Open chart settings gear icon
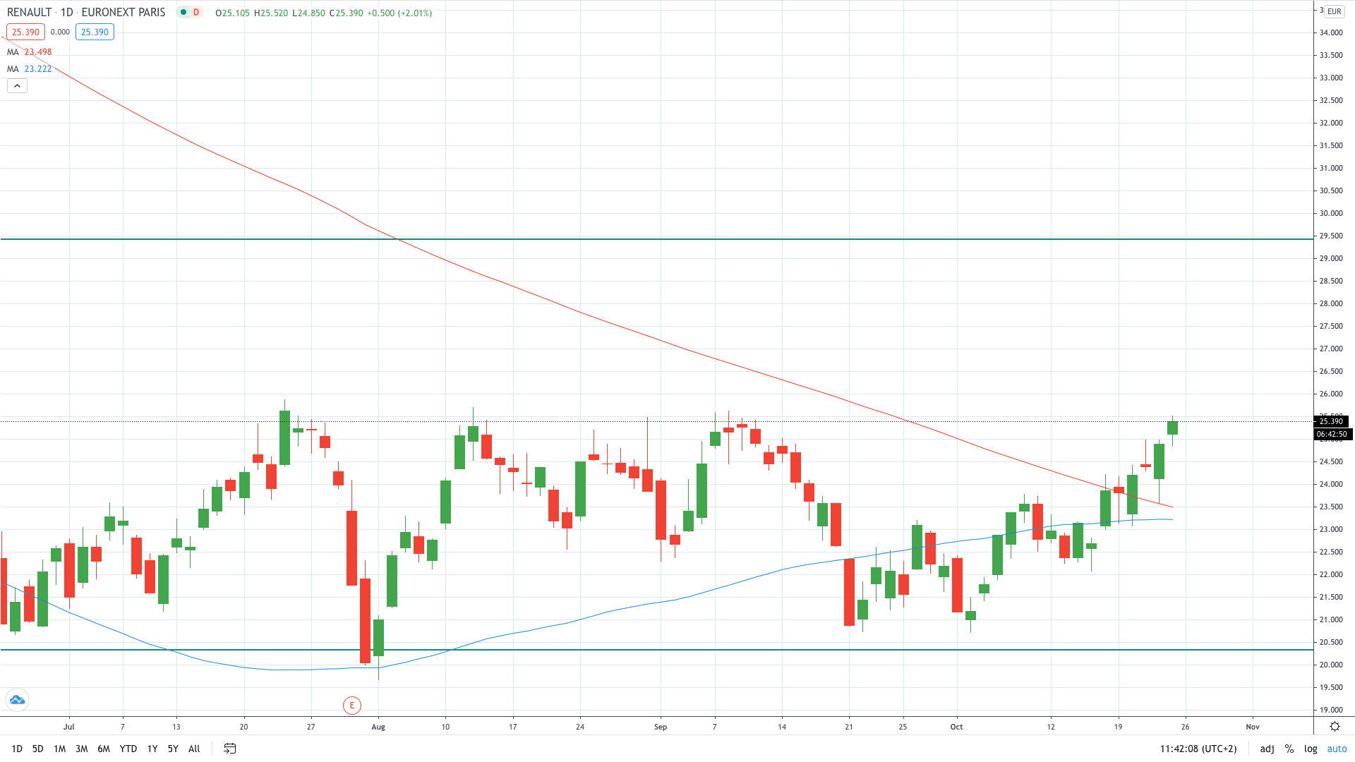This screenshot has height=762, width=1355. click(1335, 727)
